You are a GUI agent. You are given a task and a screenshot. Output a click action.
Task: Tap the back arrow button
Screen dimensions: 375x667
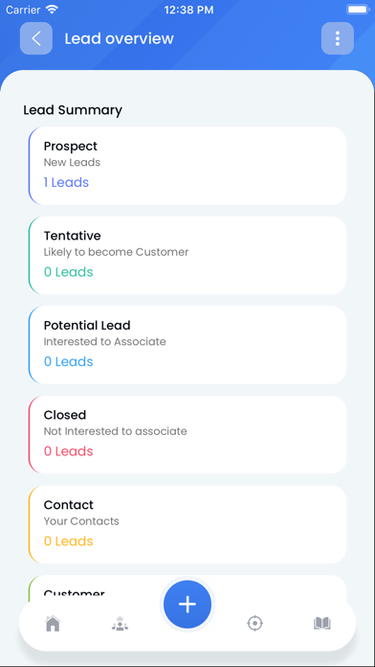tap(36, 38)
